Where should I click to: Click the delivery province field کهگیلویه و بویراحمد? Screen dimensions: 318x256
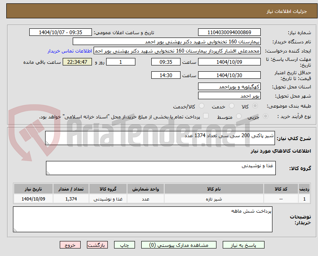click(x=229, y=87)
